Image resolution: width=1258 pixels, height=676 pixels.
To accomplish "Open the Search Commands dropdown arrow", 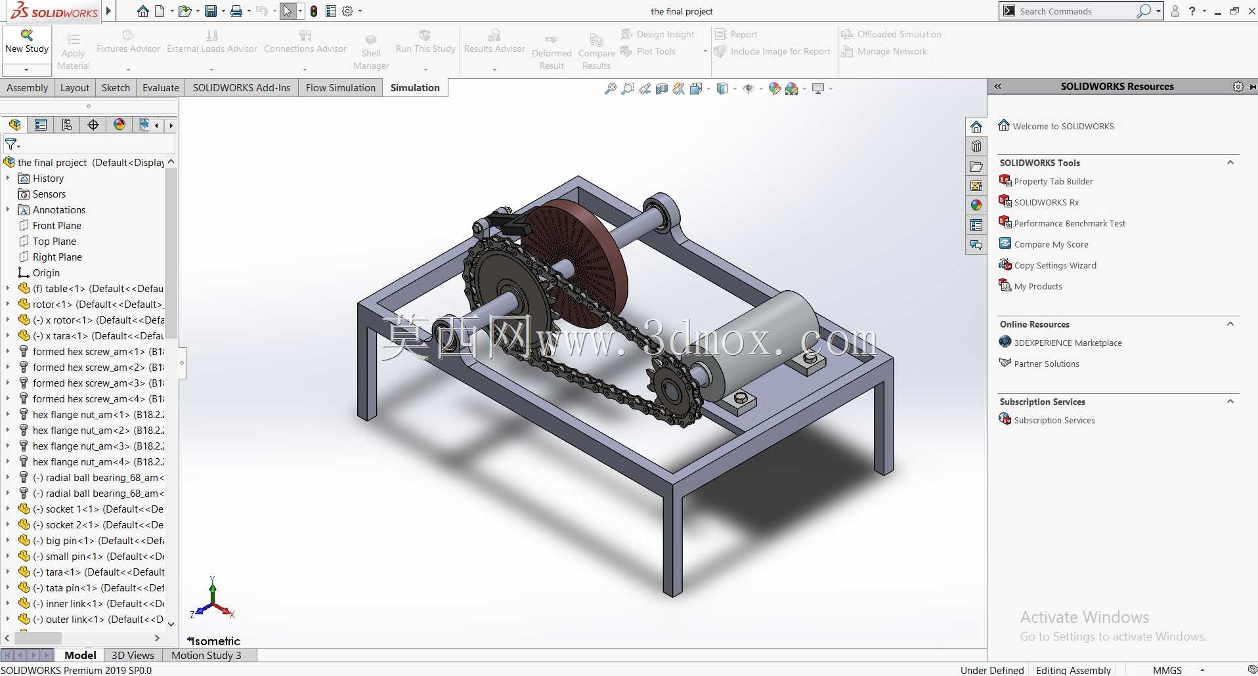I will pyautogui.click(x=1159, y=11).
